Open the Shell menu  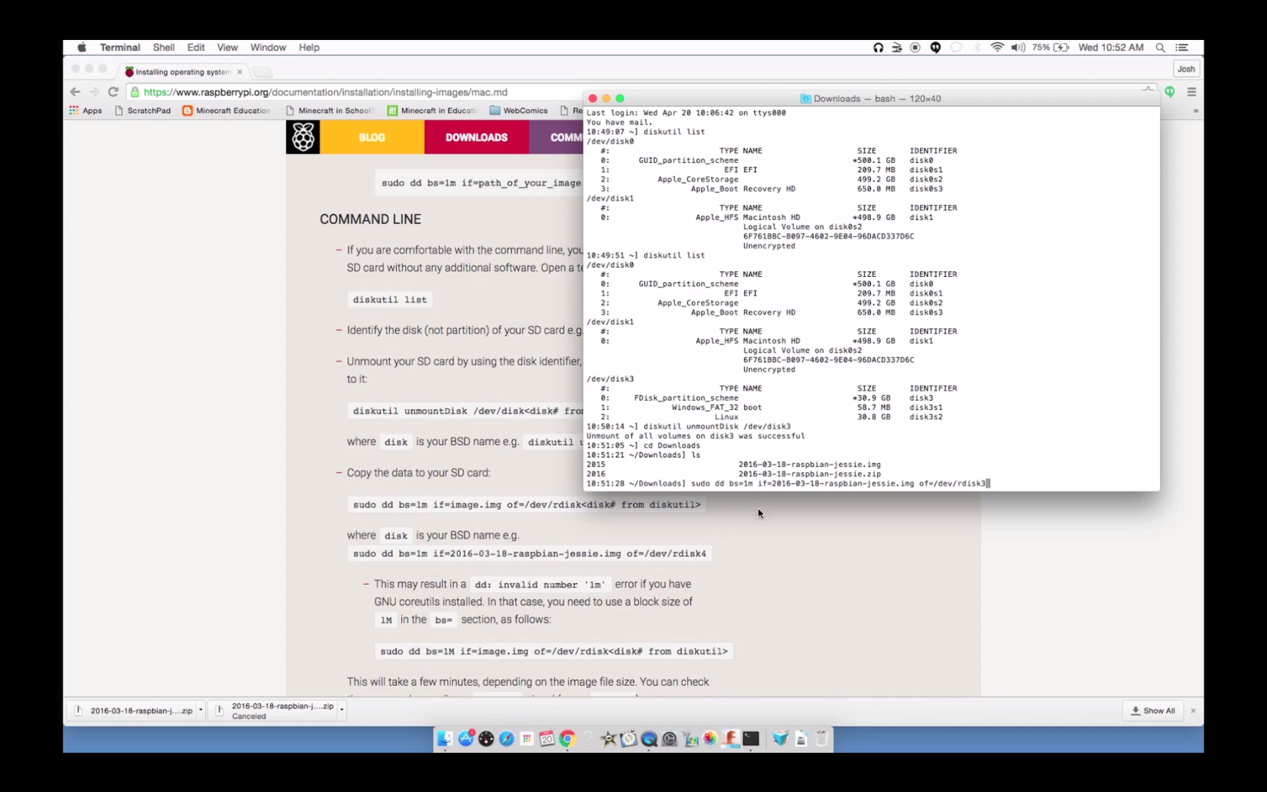[x=164, y=48]
